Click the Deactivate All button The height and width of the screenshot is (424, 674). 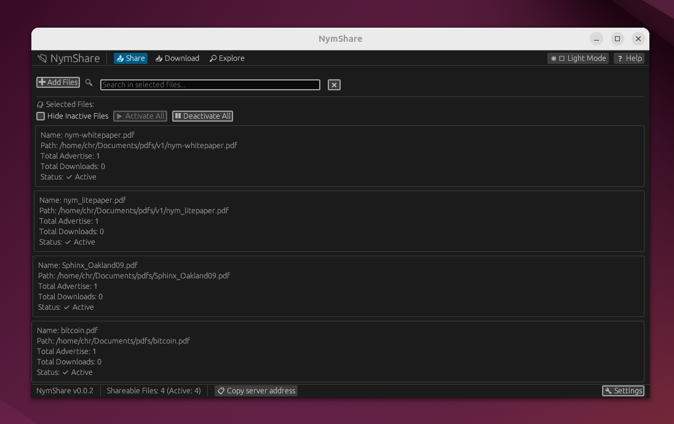pos(202,116)
